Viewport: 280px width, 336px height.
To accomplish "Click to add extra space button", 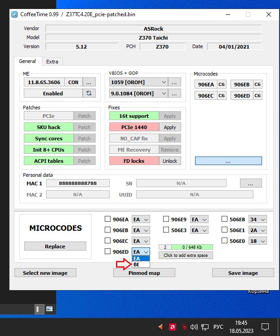I will click(186, 255).
